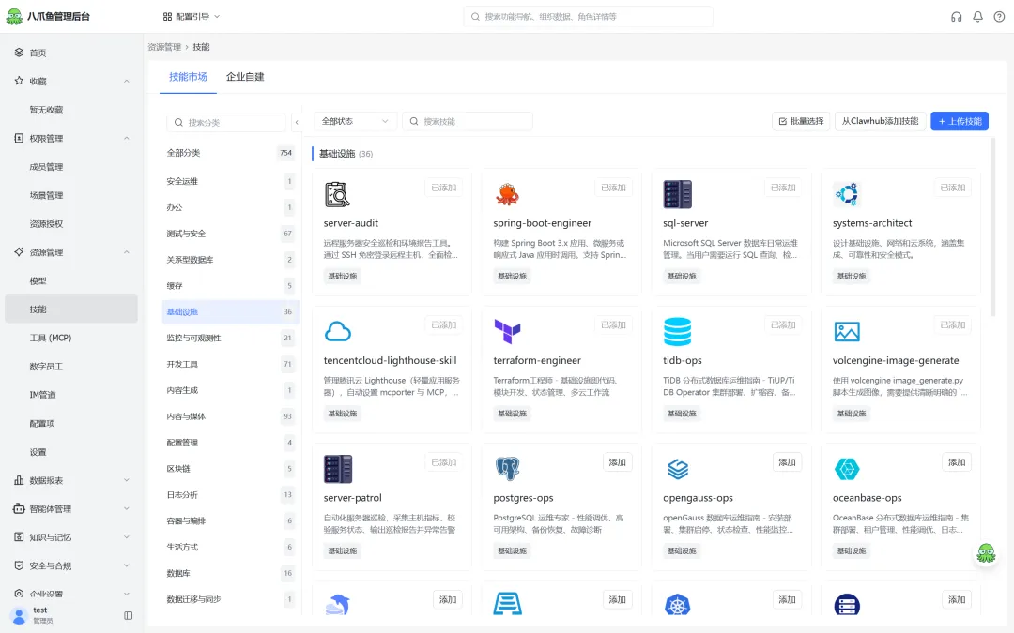Open 模型 in the sidebar
The height and width of the screenshot is (633, 1014).
coord(71,281)
